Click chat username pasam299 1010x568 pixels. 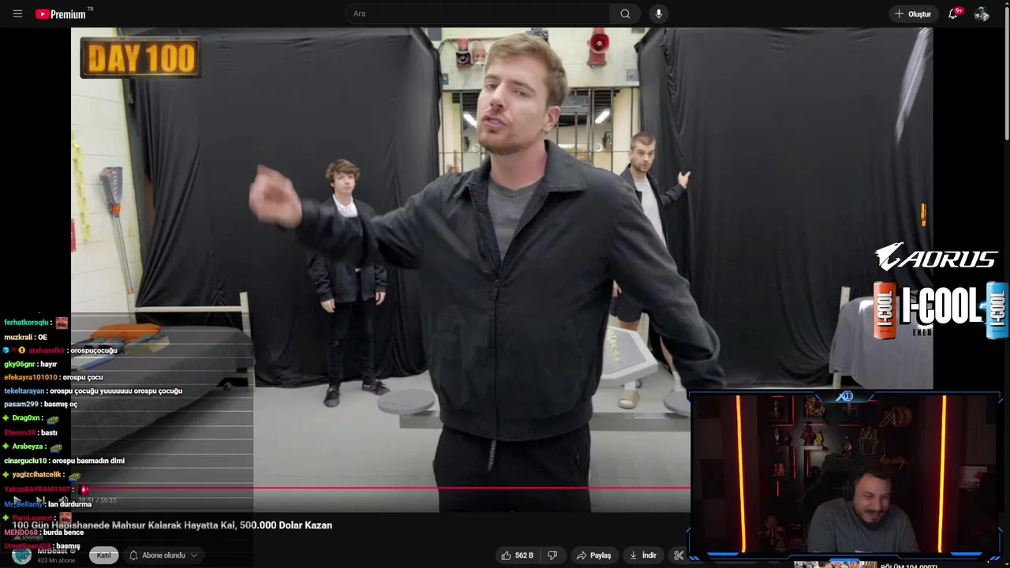pyautogui.click(x=21, y=405)
